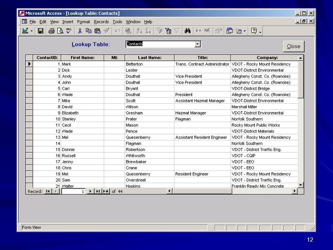This screenshot has height=250, width=333.
Task: Open the Records menu
Action: coord(101,22)
